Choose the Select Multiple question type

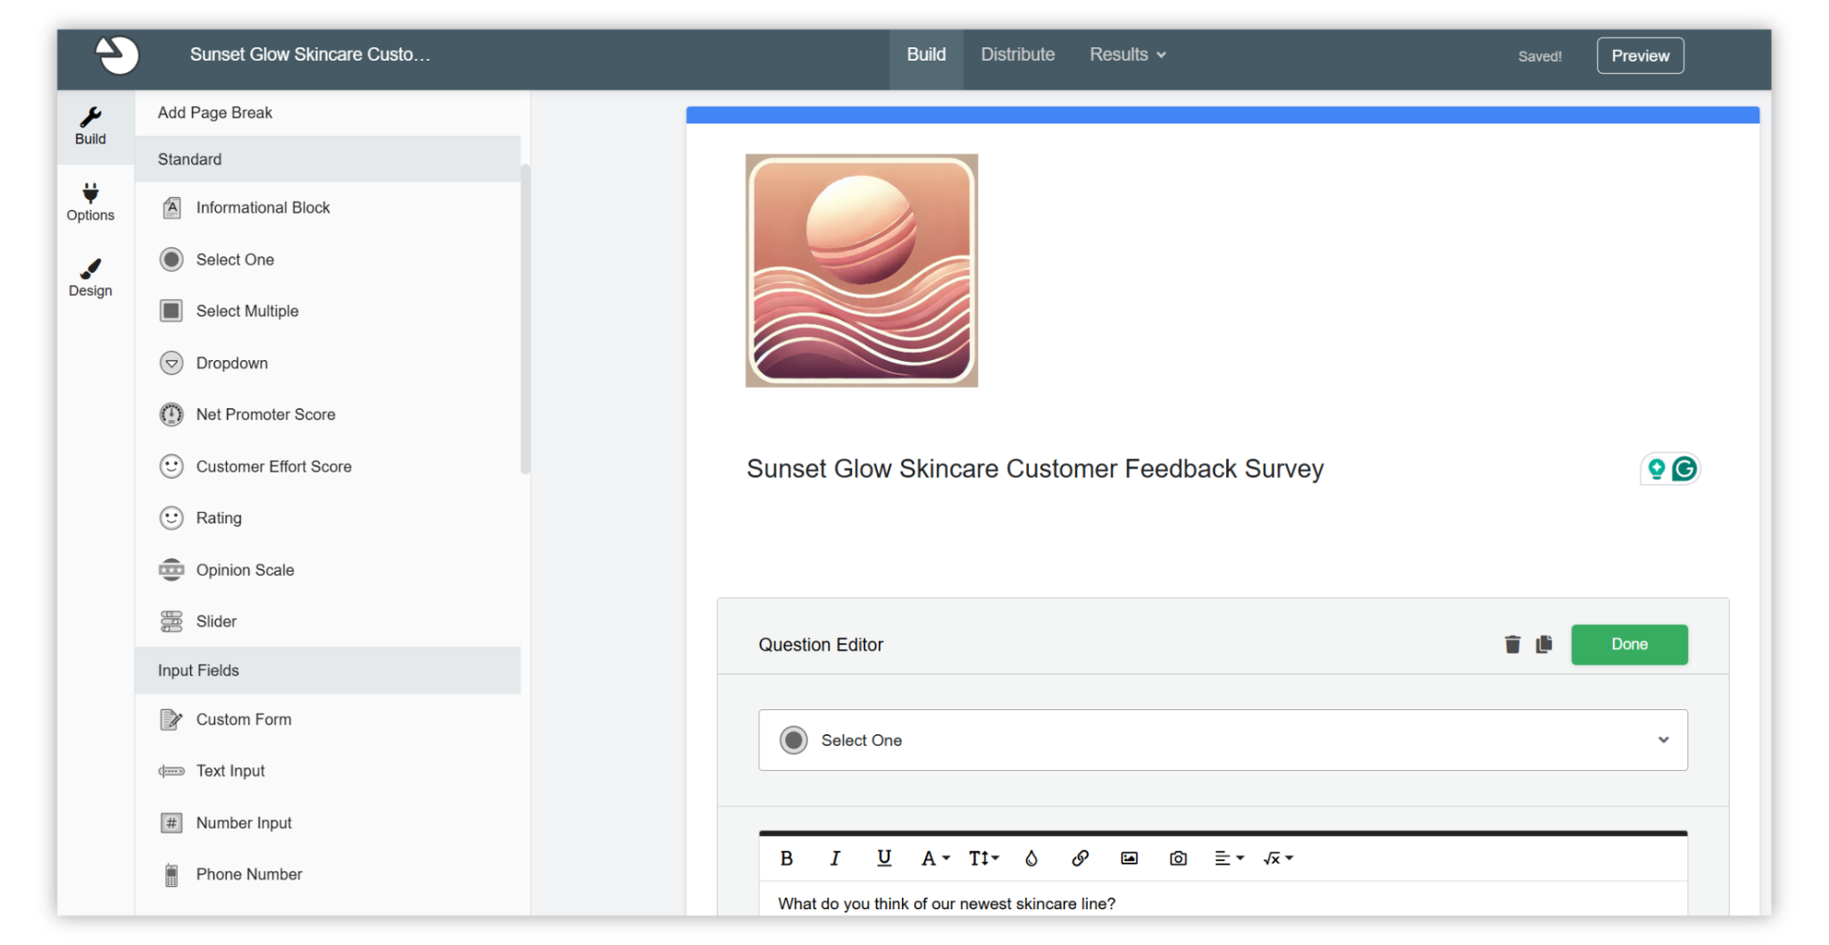coord(247,310)
